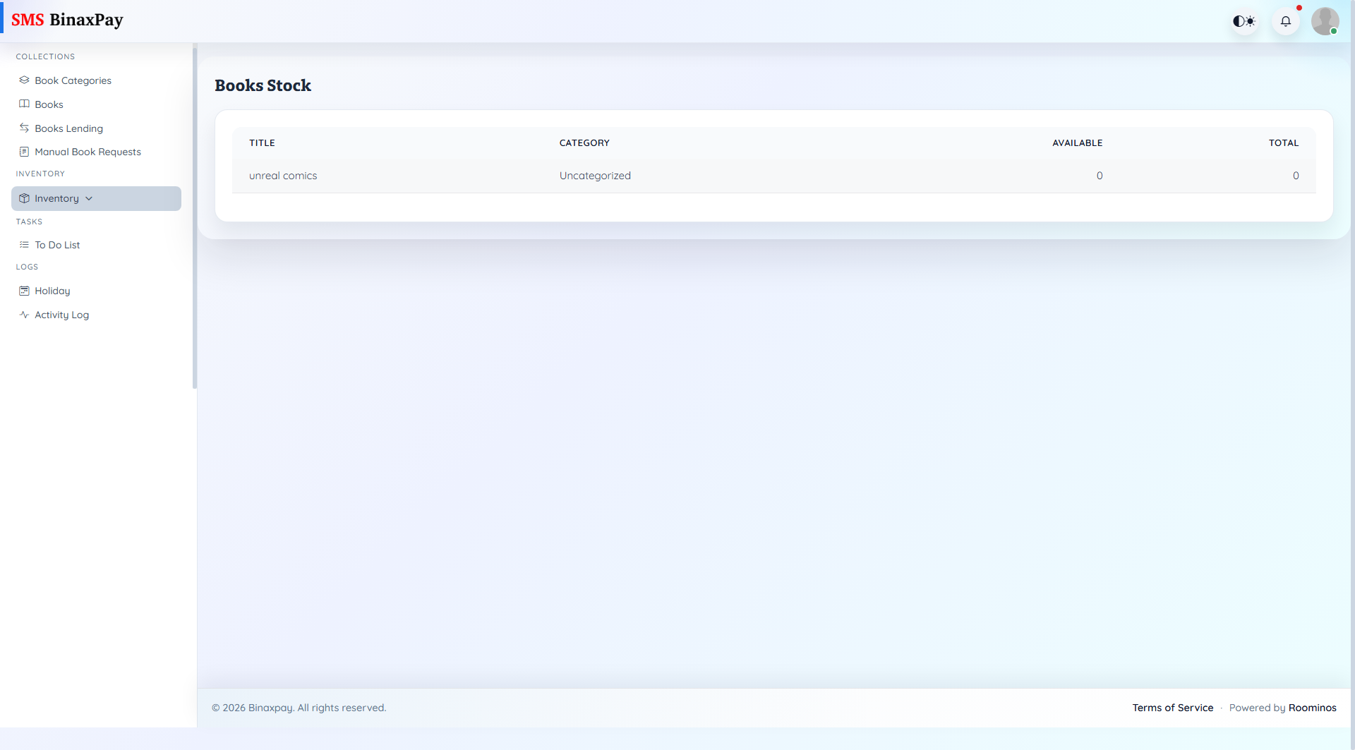
Task: Click the Activity Log pulse icon
Action: 24,315
